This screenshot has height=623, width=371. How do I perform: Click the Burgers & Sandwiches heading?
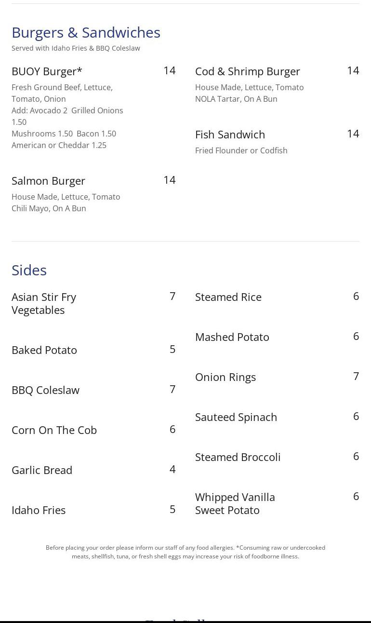86,32
